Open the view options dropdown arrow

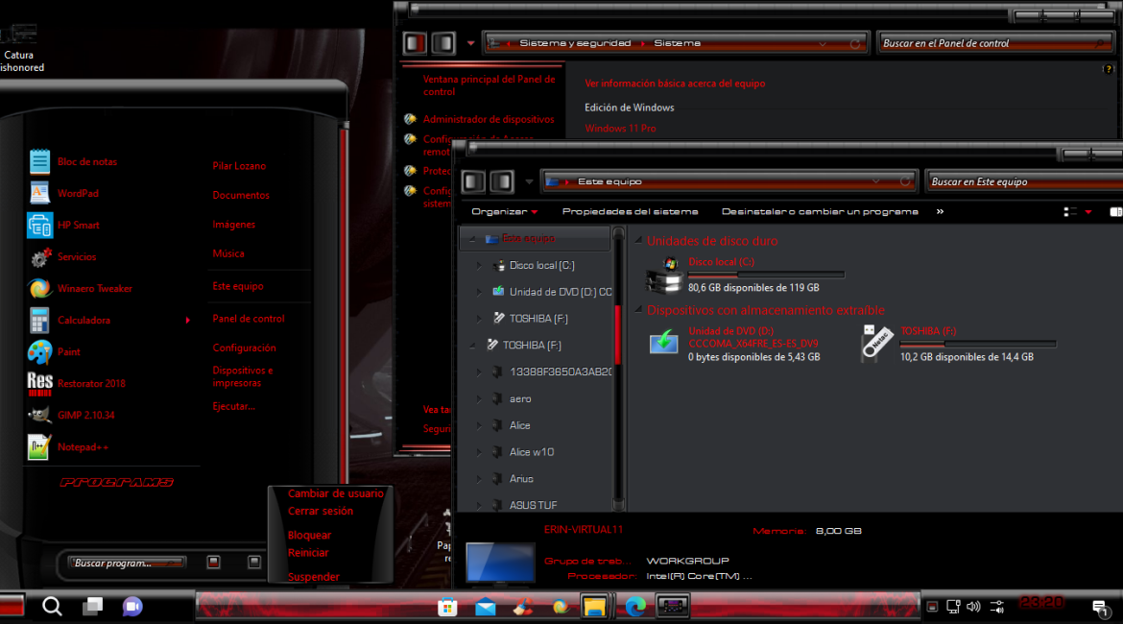(x=1087, y=211)
